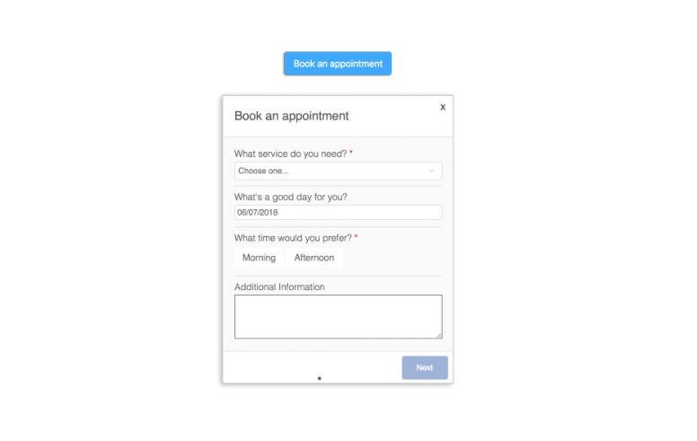This screenshot has height=441, width=697.
Task: Focus the Additional Information text area
Action: pyautogui.click(x=338, y=316)
